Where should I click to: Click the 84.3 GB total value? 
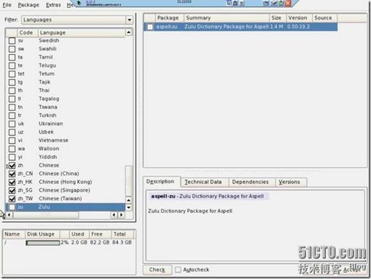122,243
